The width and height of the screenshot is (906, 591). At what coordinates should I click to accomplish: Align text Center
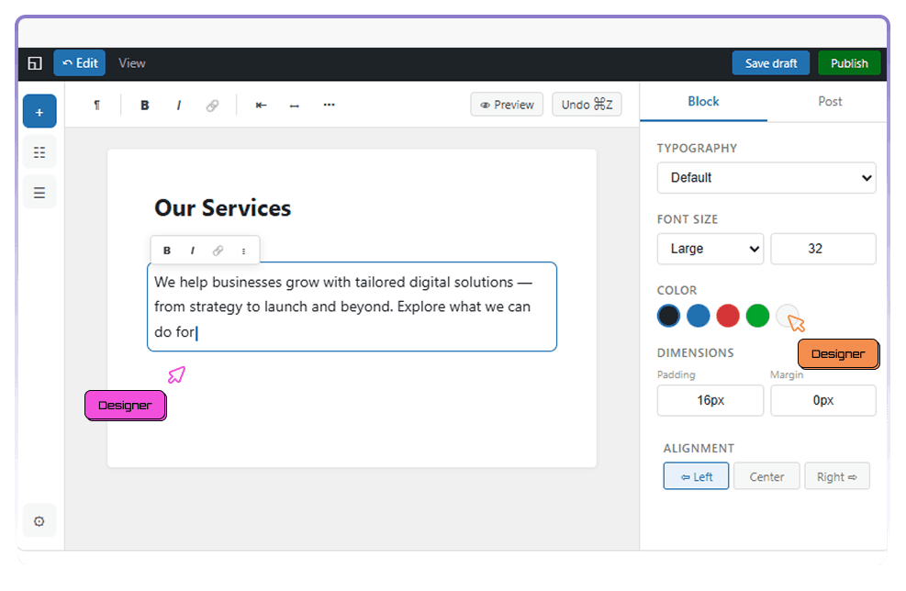(x=766, y=476)
